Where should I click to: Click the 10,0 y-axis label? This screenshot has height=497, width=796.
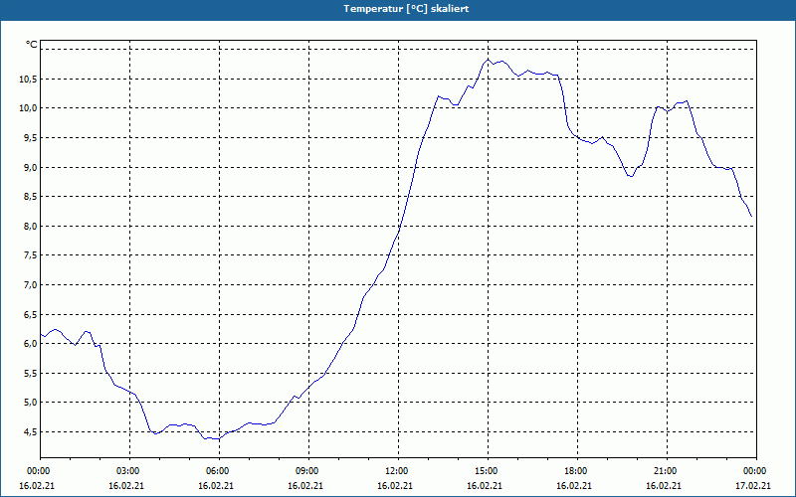pyautogui.click(x=28, y=108)
